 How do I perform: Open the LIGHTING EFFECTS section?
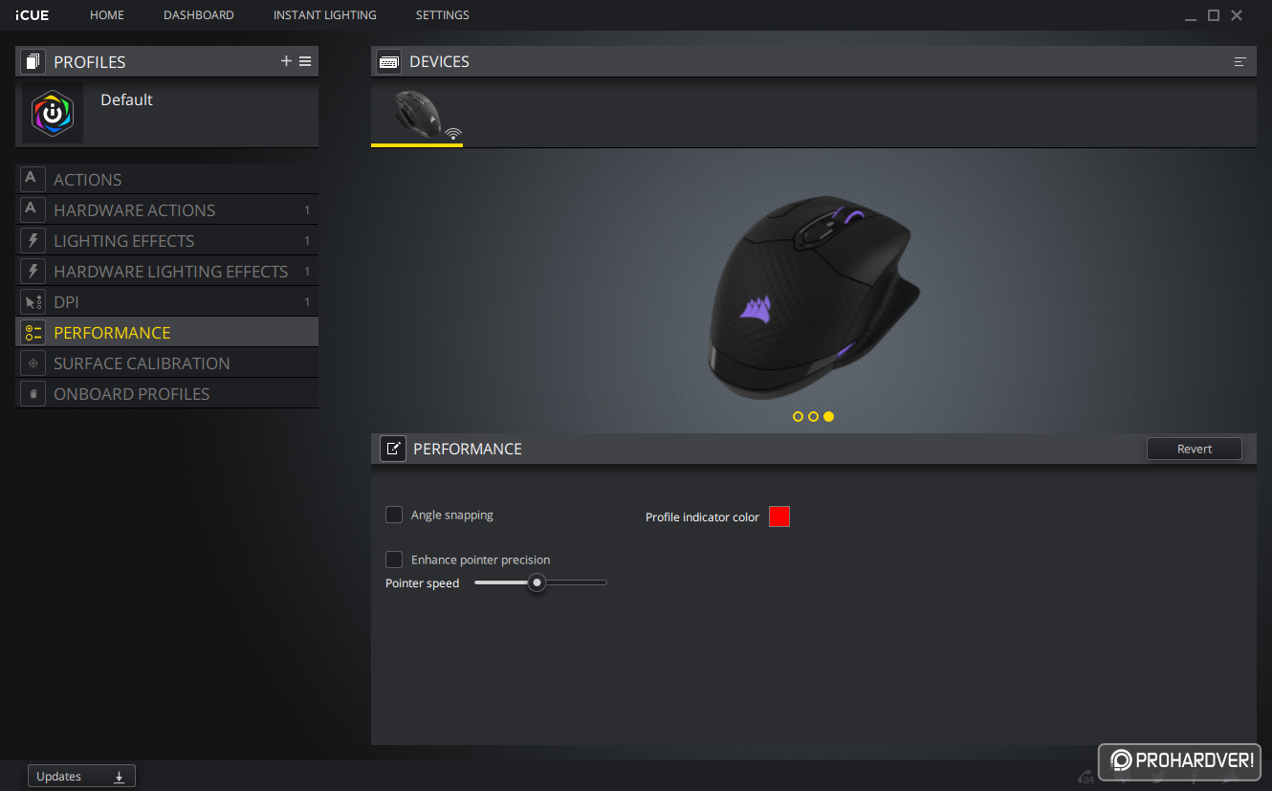(167, 240)
